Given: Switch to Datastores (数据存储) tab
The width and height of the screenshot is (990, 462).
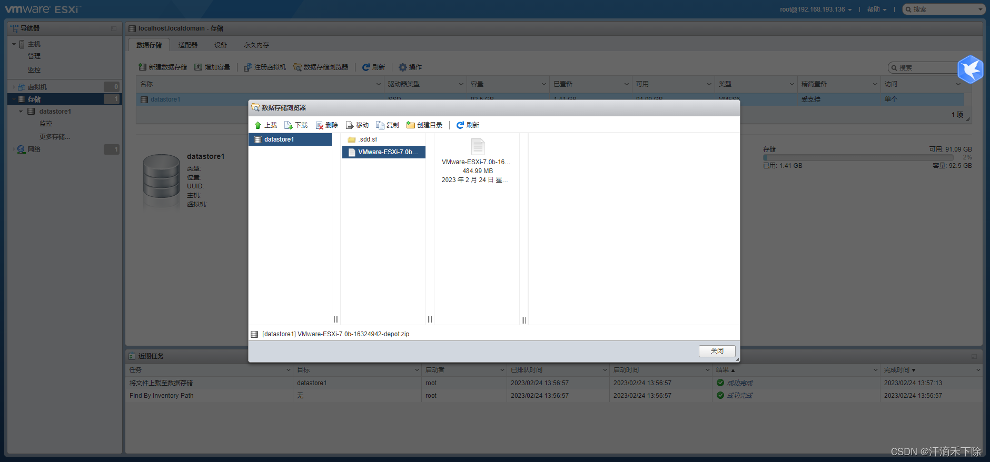Looking at the screenshot, I should point(149,45).
